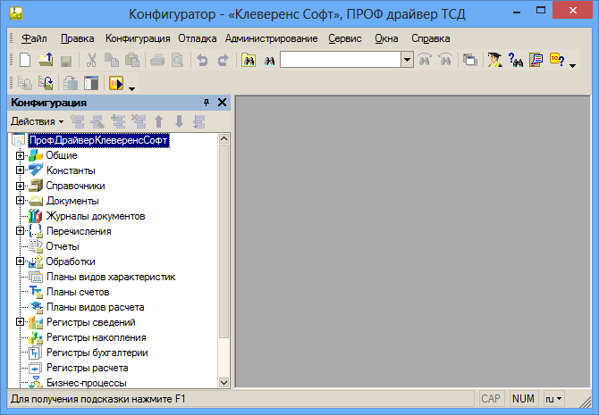
Task: Open the Сервис menu
Action: click(x=345, y=38)
